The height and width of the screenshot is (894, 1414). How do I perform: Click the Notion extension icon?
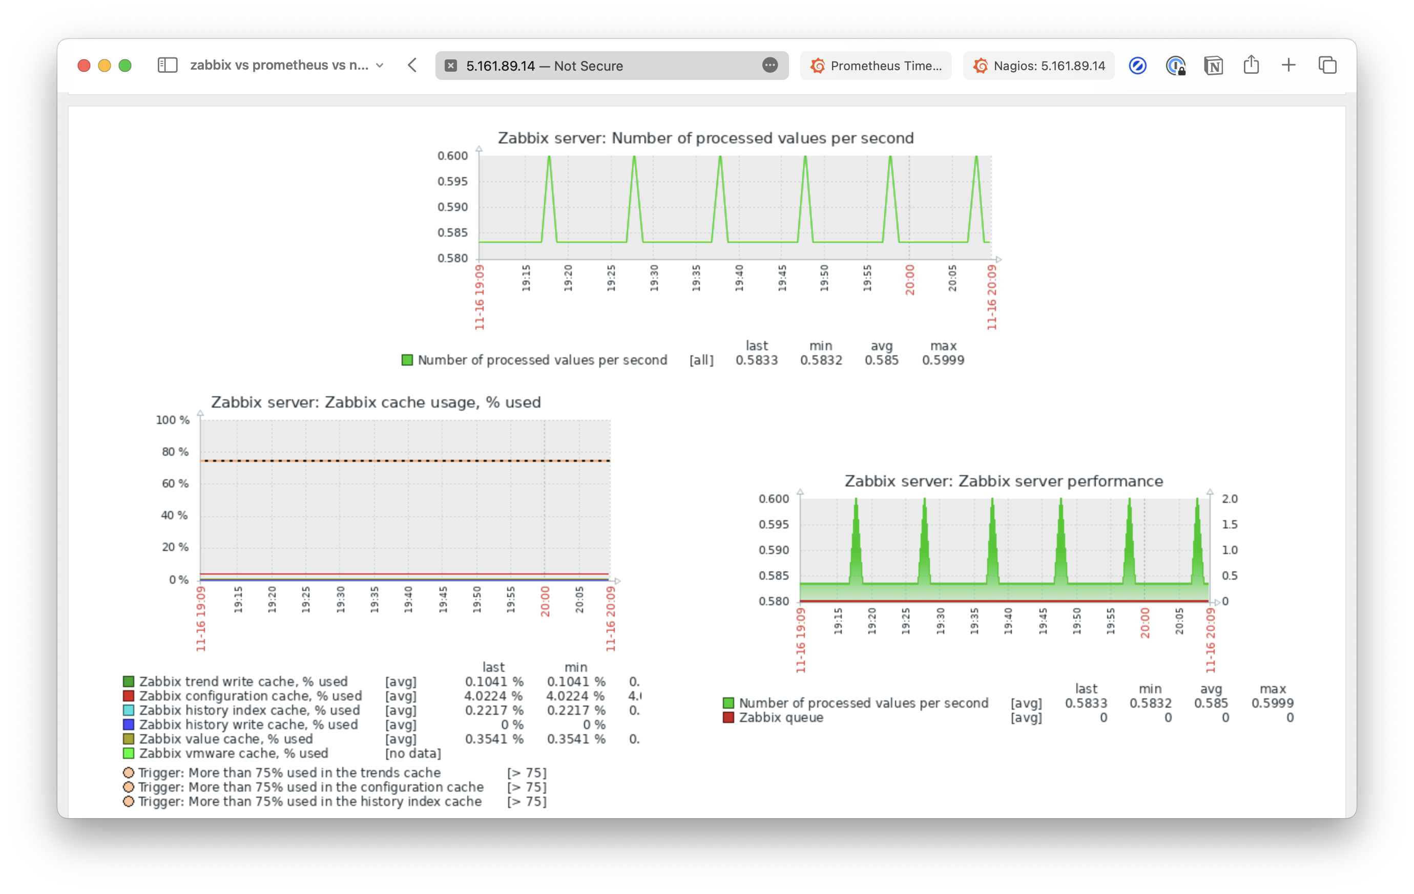[x=1213, y=65]
